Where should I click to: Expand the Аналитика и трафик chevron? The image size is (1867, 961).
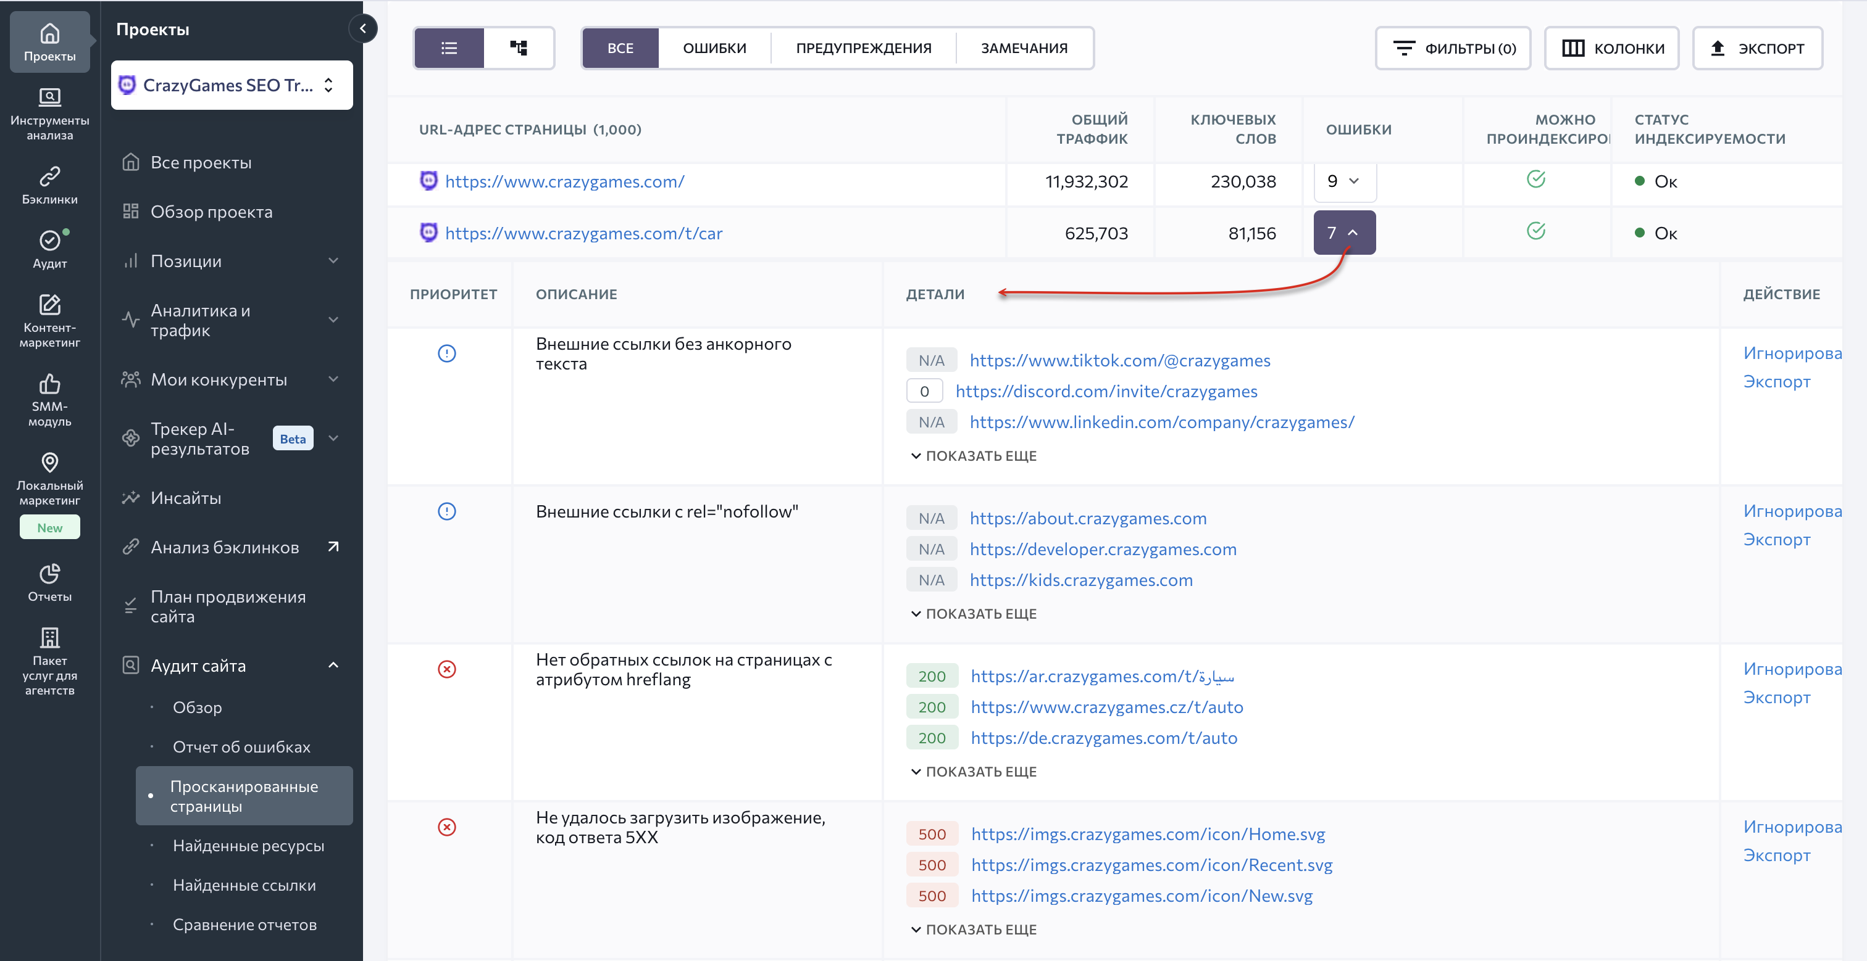pyautogui.click(x=333, y=320)
